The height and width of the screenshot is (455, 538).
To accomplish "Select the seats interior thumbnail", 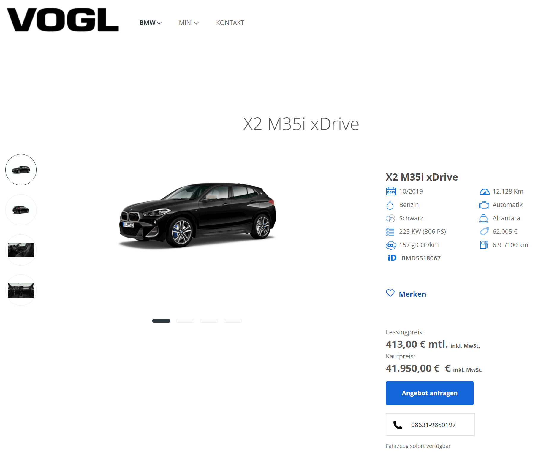I will tap(21, 250).
